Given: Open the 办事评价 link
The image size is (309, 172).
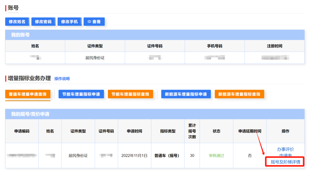Looking at the screenshot, I should click(285, 149).
